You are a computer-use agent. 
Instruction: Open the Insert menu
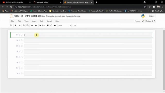point(34,21)
